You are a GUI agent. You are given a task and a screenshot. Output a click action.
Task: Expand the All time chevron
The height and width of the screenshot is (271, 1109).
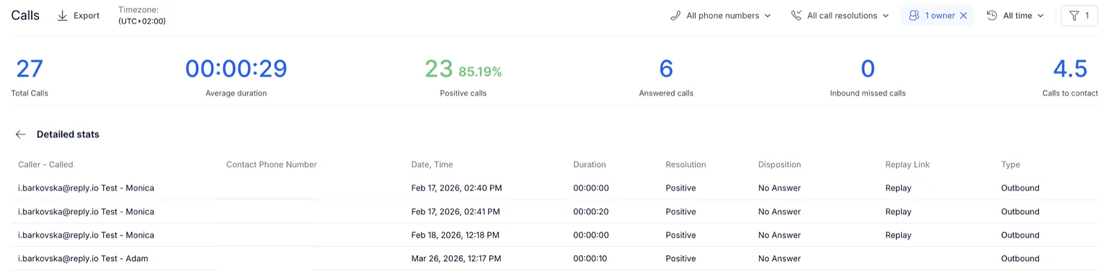[x=1040, y=15]
